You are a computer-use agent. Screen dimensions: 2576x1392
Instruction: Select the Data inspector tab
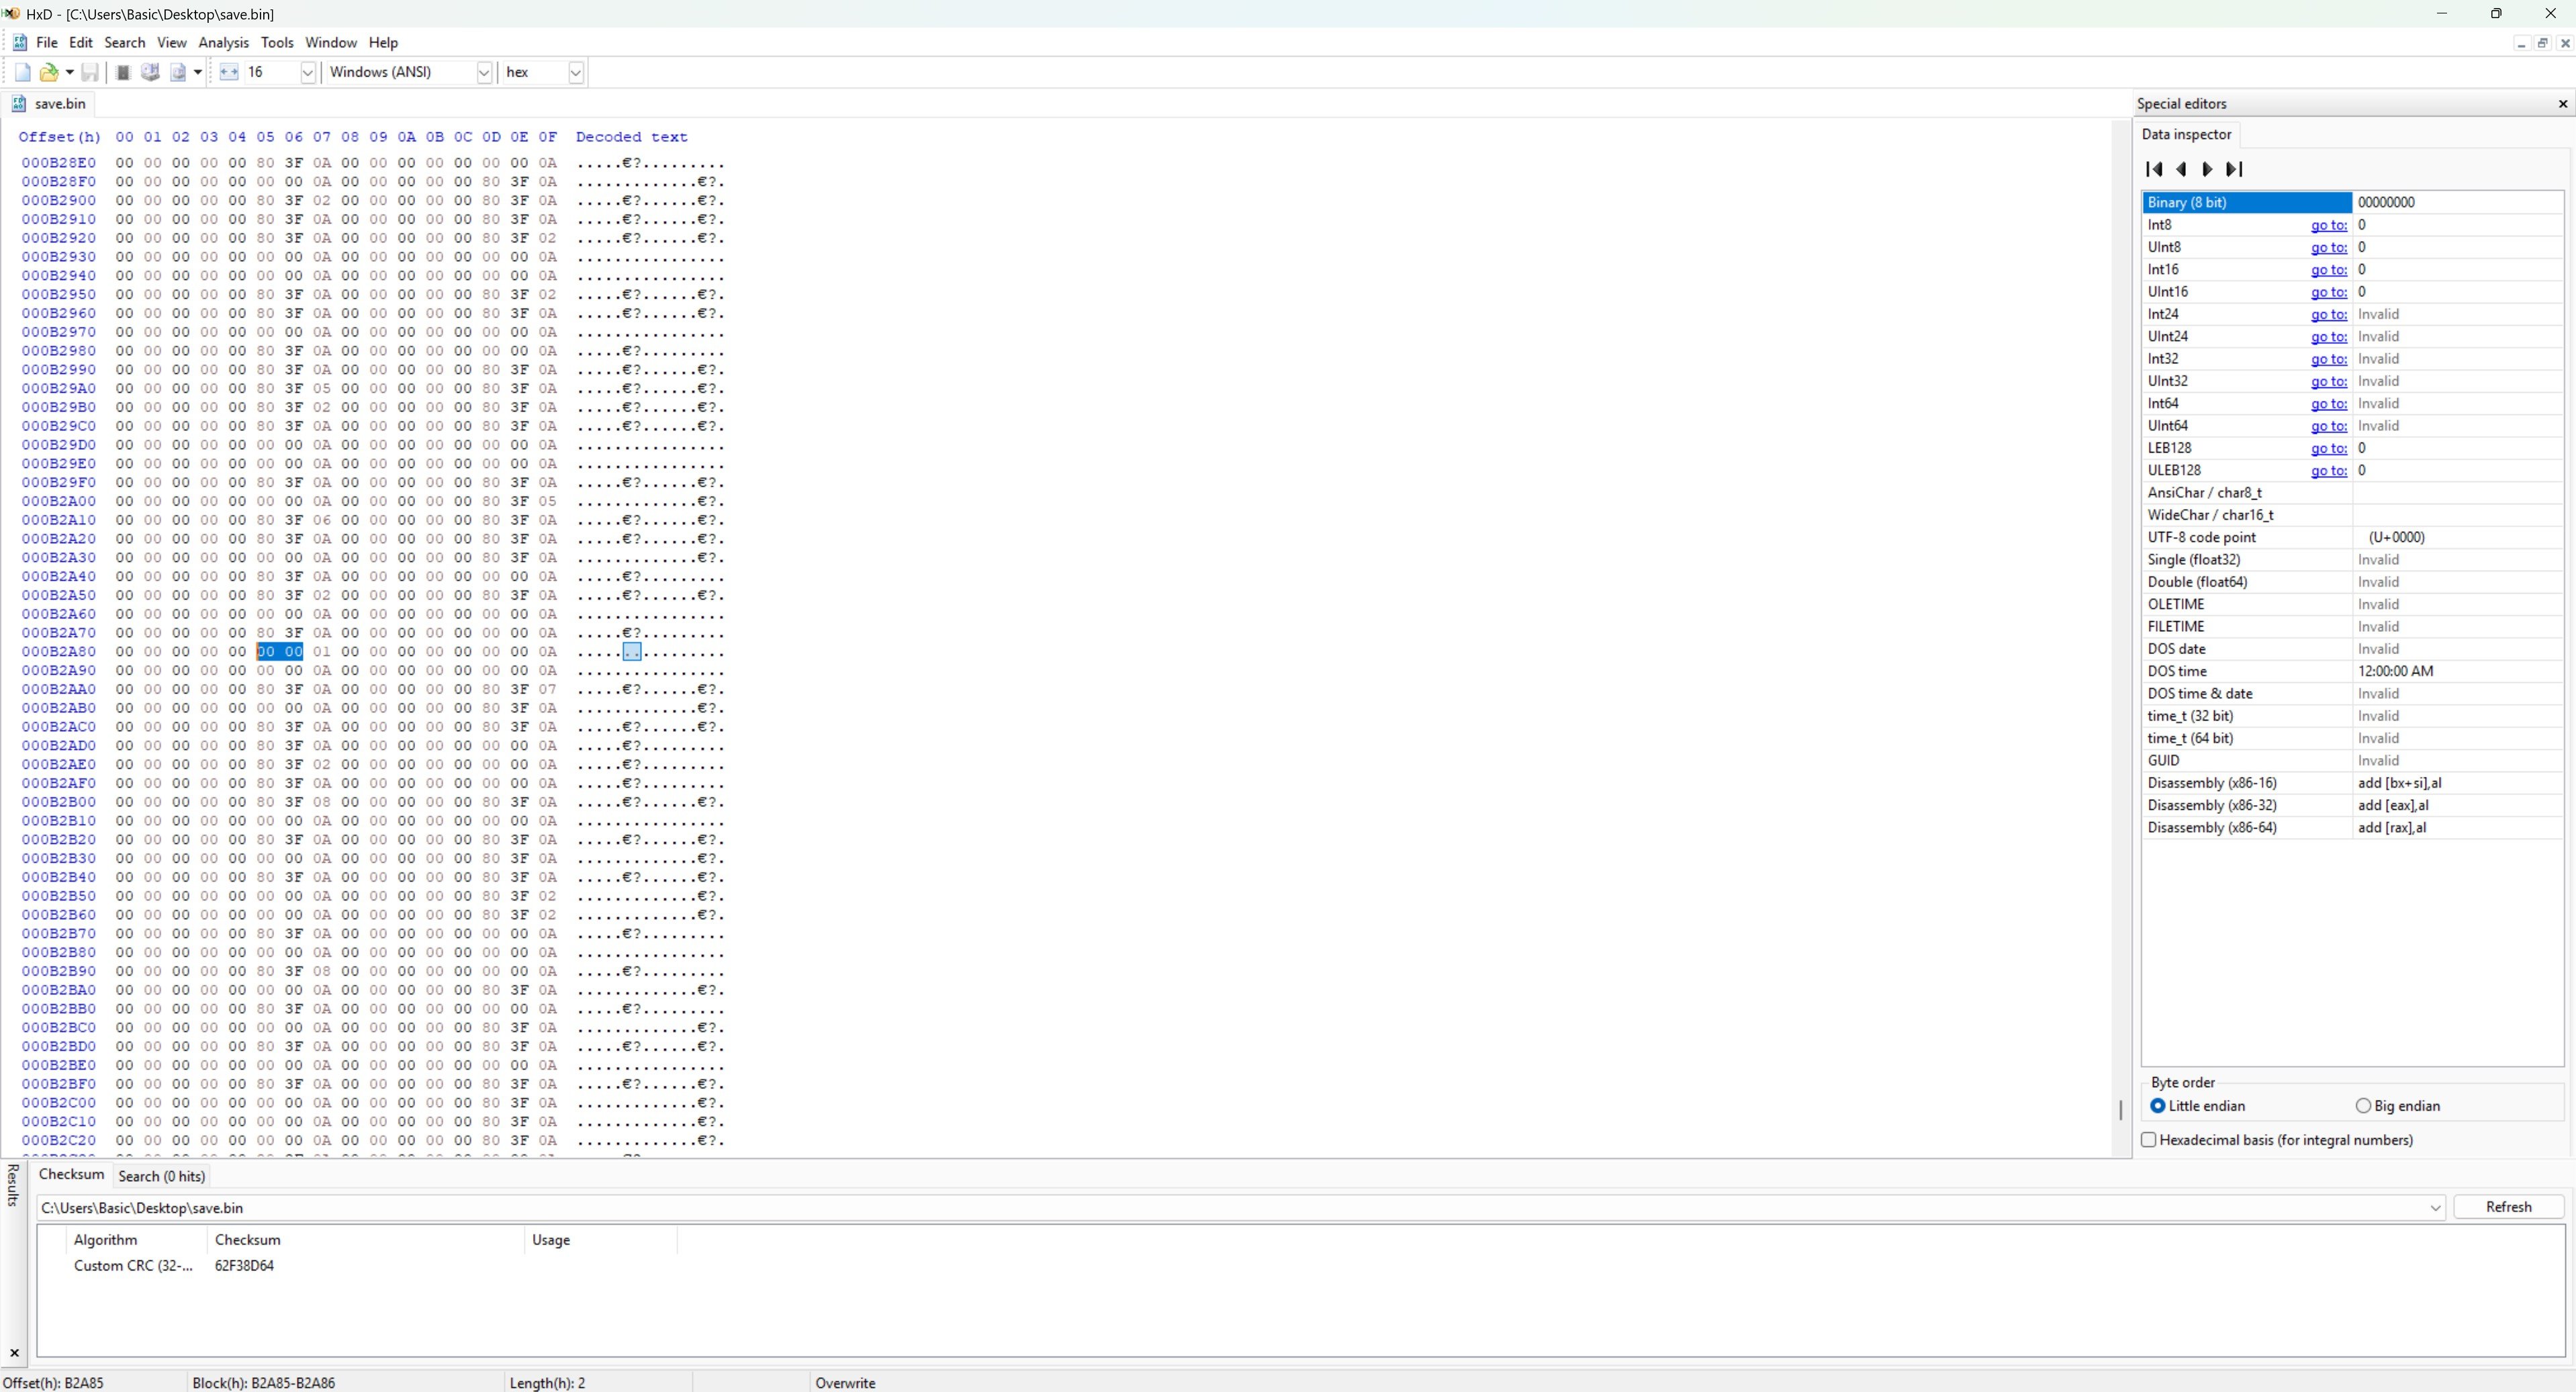point(2186,134)
